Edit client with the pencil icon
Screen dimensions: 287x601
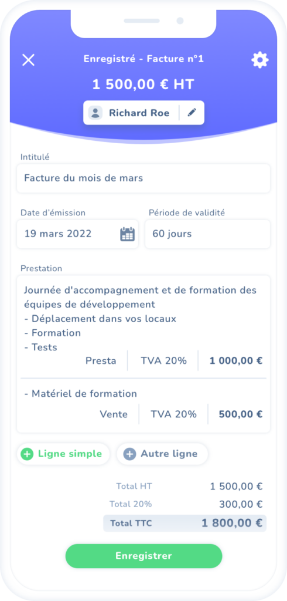tap(192, 113)
